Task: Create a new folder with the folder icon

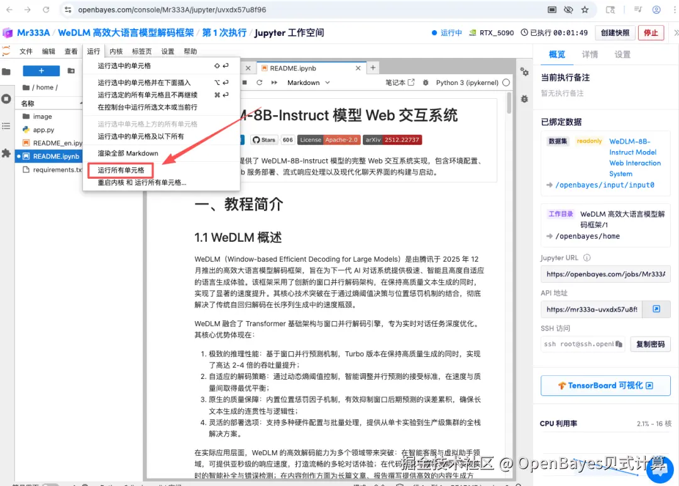Action: [71, 71]
